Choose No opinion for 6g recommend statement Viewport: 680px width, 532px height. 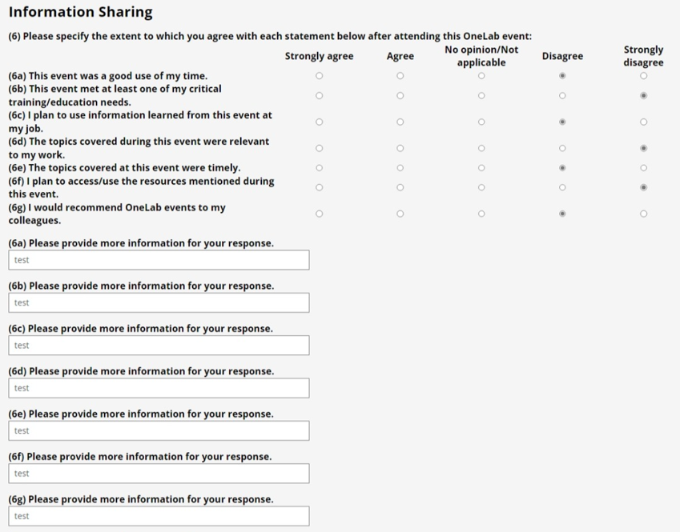[x=481, y=214]
